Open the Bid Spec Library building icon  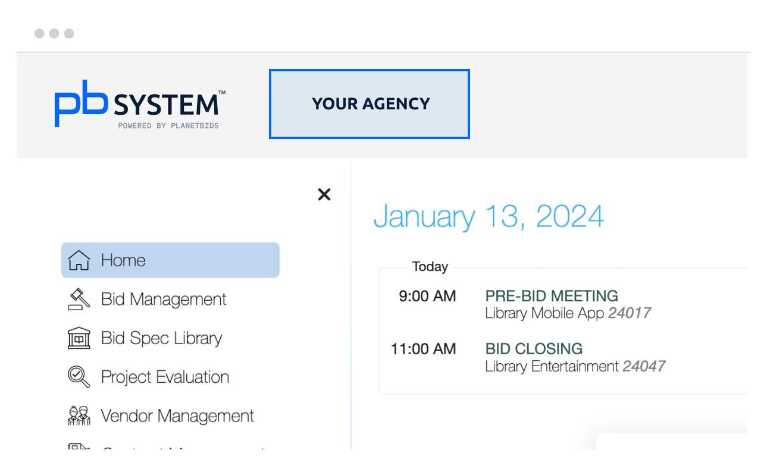click(x=78, y=338)
